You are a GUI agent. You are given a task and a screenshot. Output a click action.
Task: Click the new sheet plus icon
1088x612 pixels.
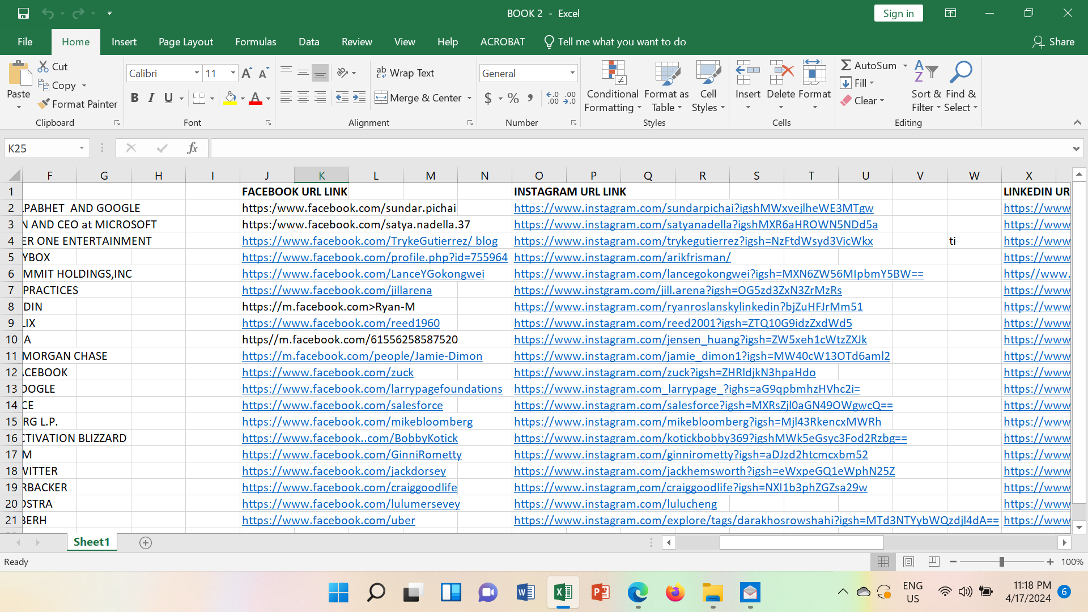146,543
